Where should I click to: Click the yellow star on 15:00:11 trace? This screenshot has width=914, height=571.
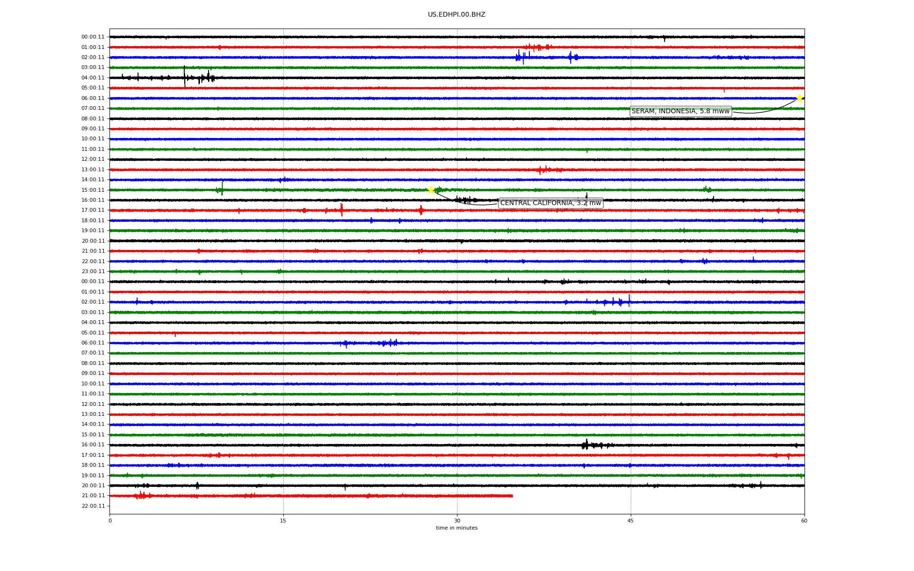[x=431, y=190]
